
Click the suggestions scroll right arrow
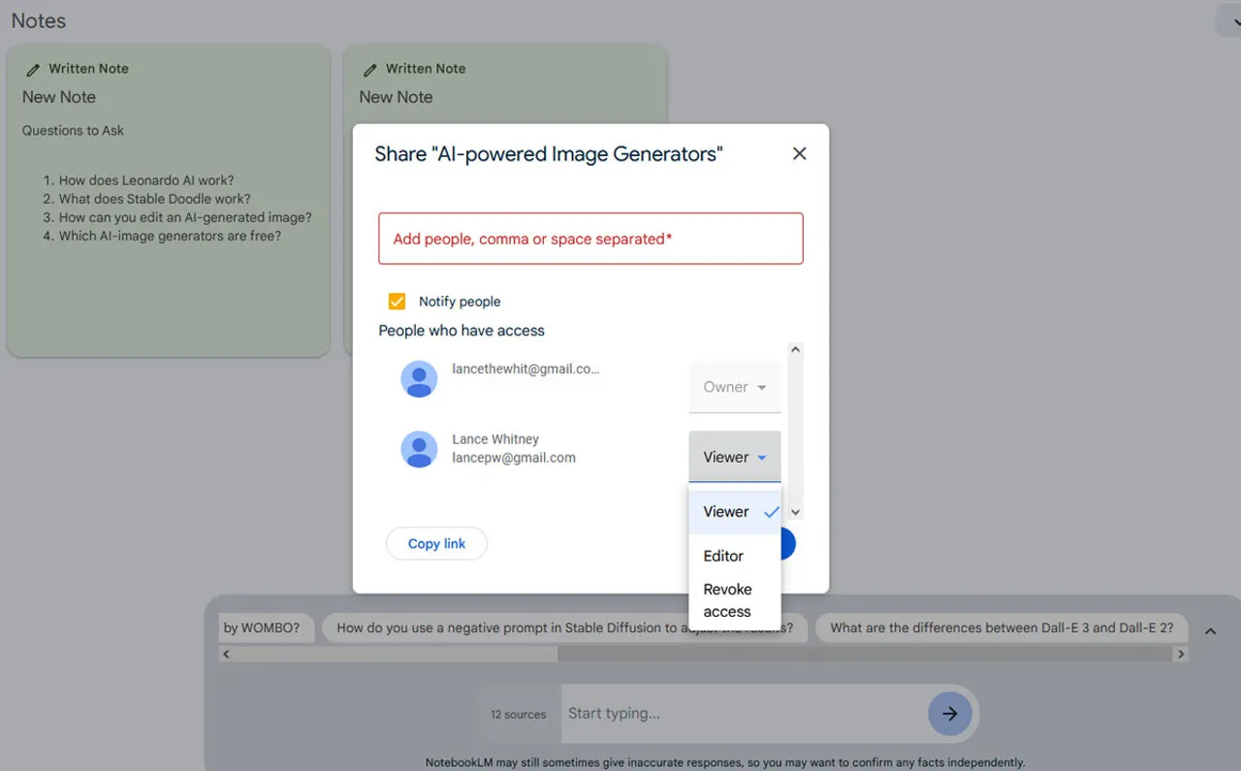click(1180, 655)
